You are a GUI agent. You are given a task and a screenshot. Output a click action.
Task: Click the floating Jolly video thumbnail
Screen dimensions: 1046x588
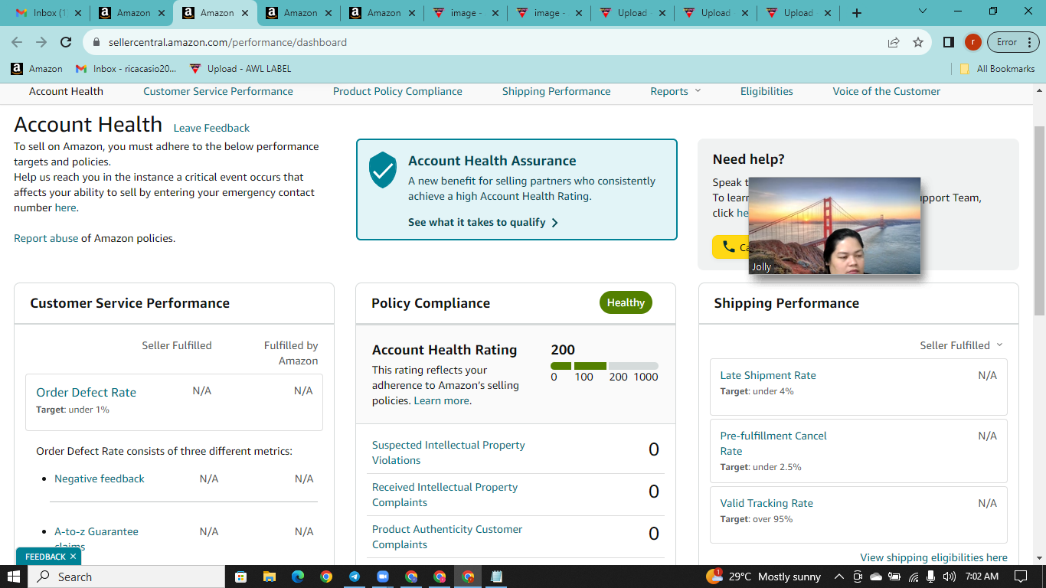[x=835, y=226]
